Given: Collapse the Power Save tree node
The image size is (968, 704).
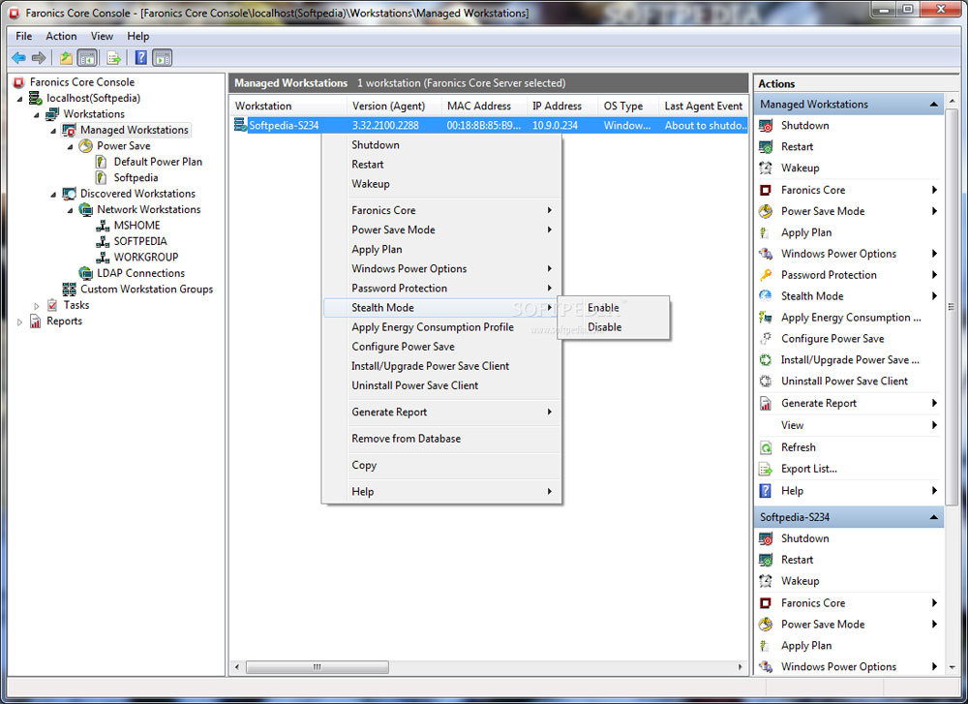Looking at the screenshot, I should tap(70, 147).
